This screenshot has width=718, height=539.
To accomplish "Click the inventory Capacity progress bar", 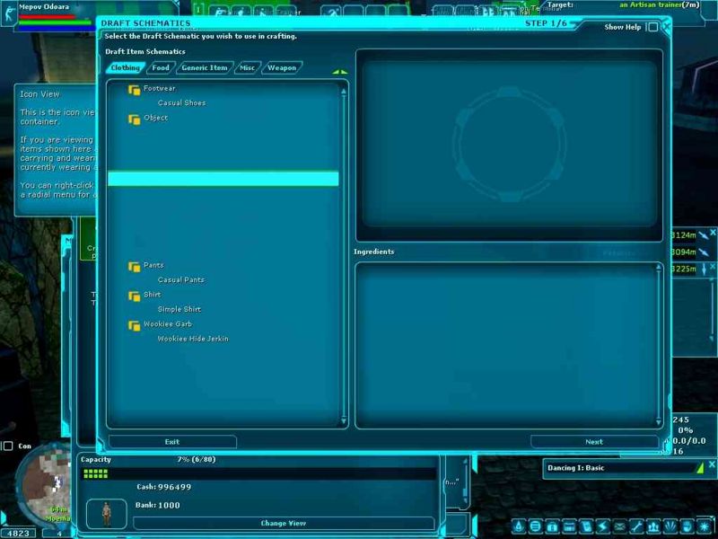I will pyautogui.click(x=257, y=473).
